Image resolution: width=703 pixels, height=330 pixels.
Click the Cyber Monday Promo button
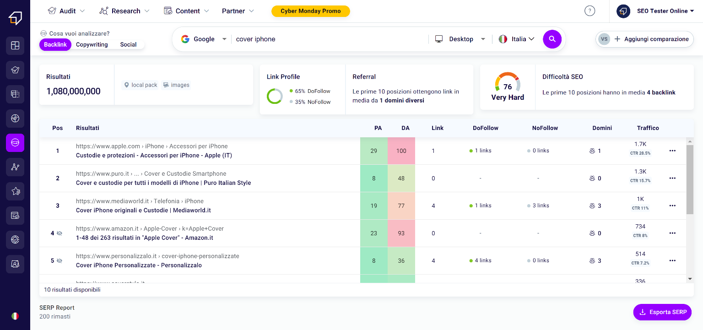coord(311,11)
